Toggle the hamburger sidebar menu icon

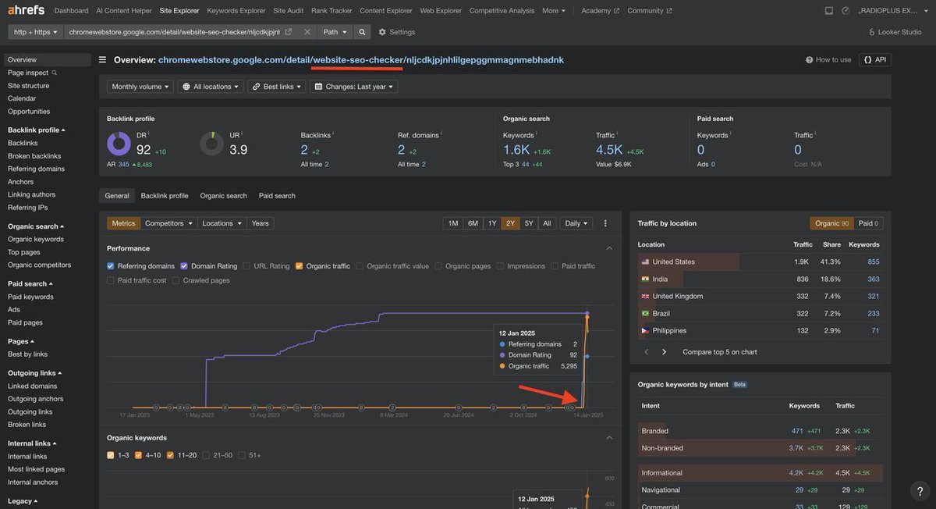point(103,59)
